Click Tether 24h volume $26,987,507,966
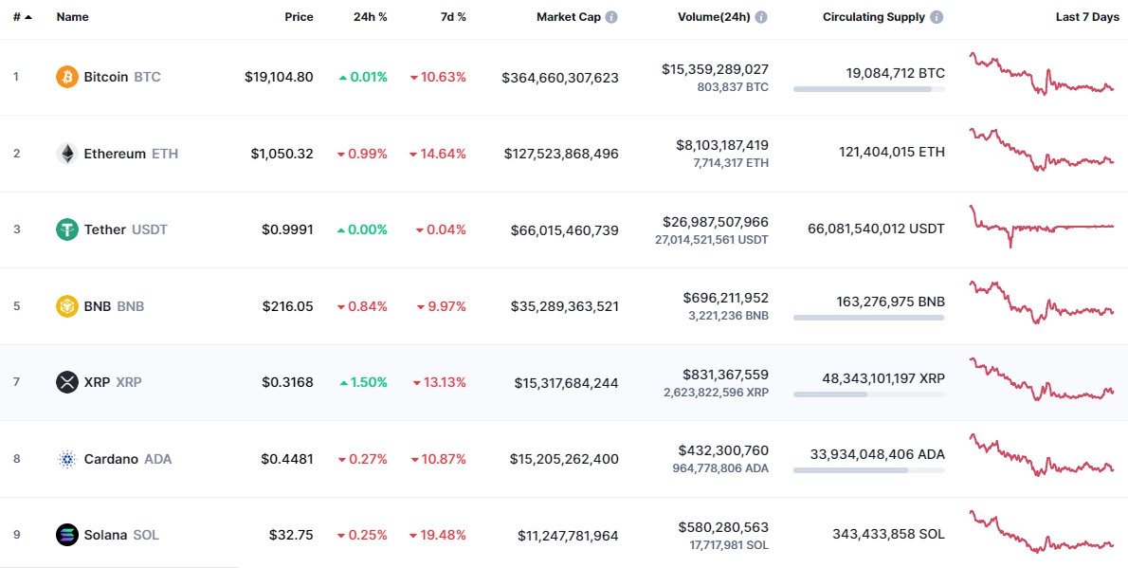Image resolution: width=1128 pixels, height=568 pixels. point(715,222)
